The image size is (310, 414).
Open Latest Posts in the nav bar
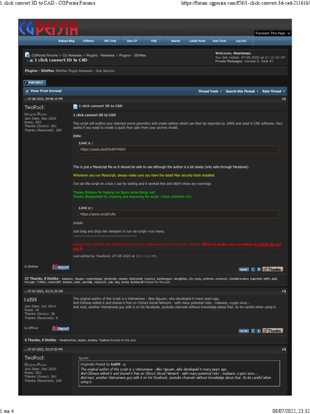tap(197, 41)
